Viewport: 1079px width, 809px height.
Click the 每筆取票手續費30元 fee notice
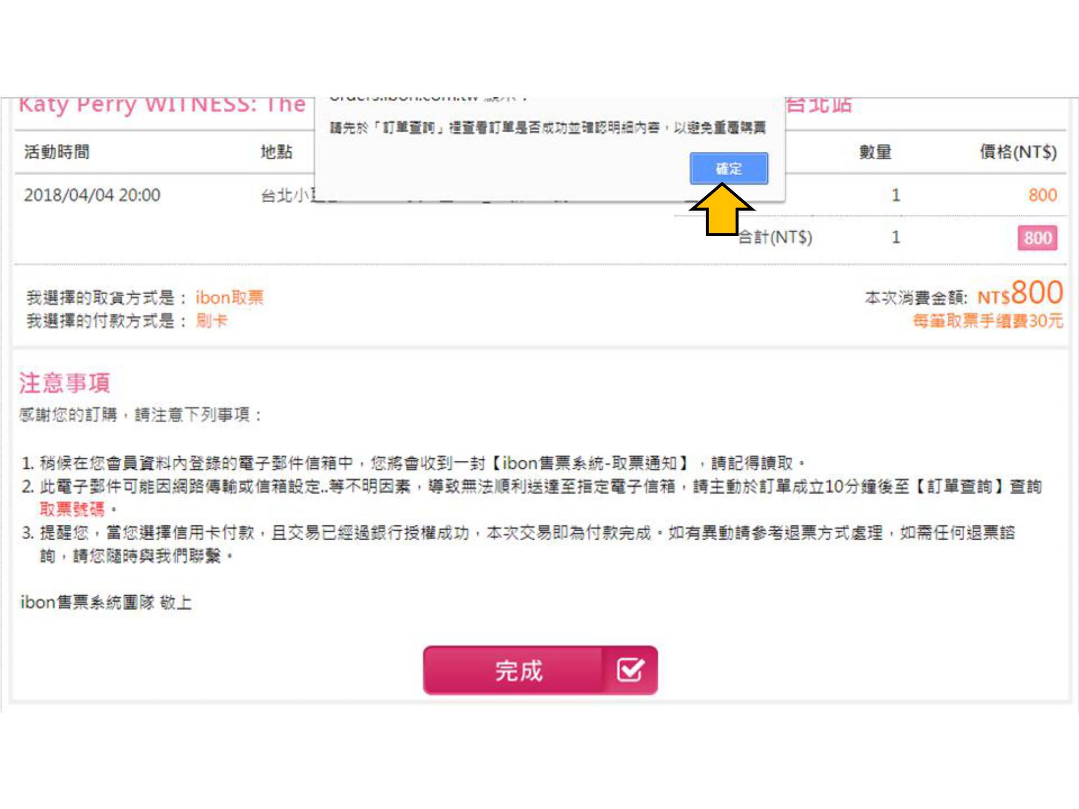click(x=988, y=320)
